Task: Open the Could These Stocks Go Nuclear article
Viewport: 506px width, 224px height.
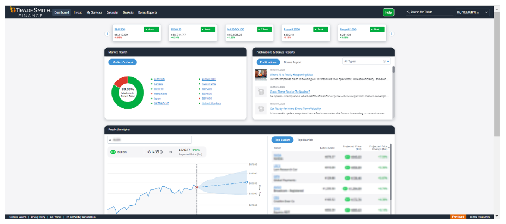Action: tap(290, 91)
